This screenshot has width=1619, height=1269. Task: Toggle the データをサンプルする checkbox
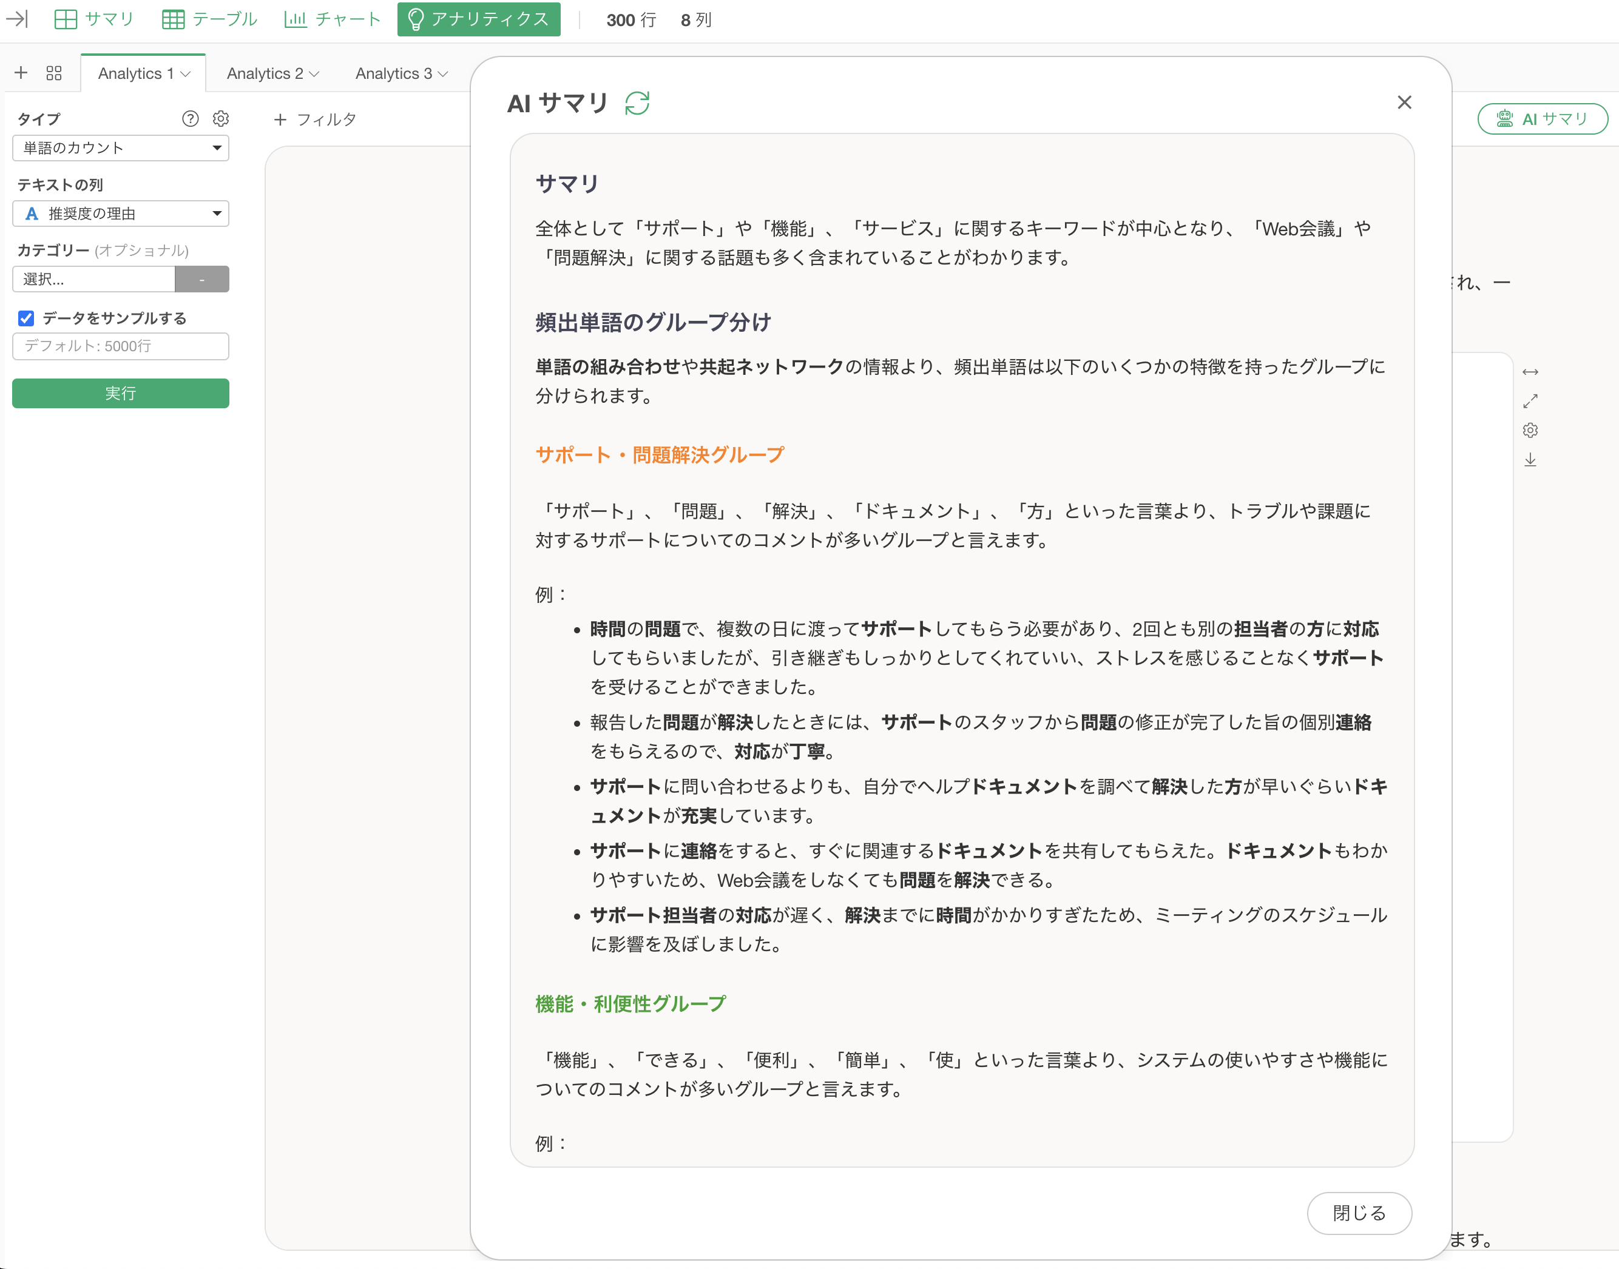pyautogui.click(x=26, y=318)
